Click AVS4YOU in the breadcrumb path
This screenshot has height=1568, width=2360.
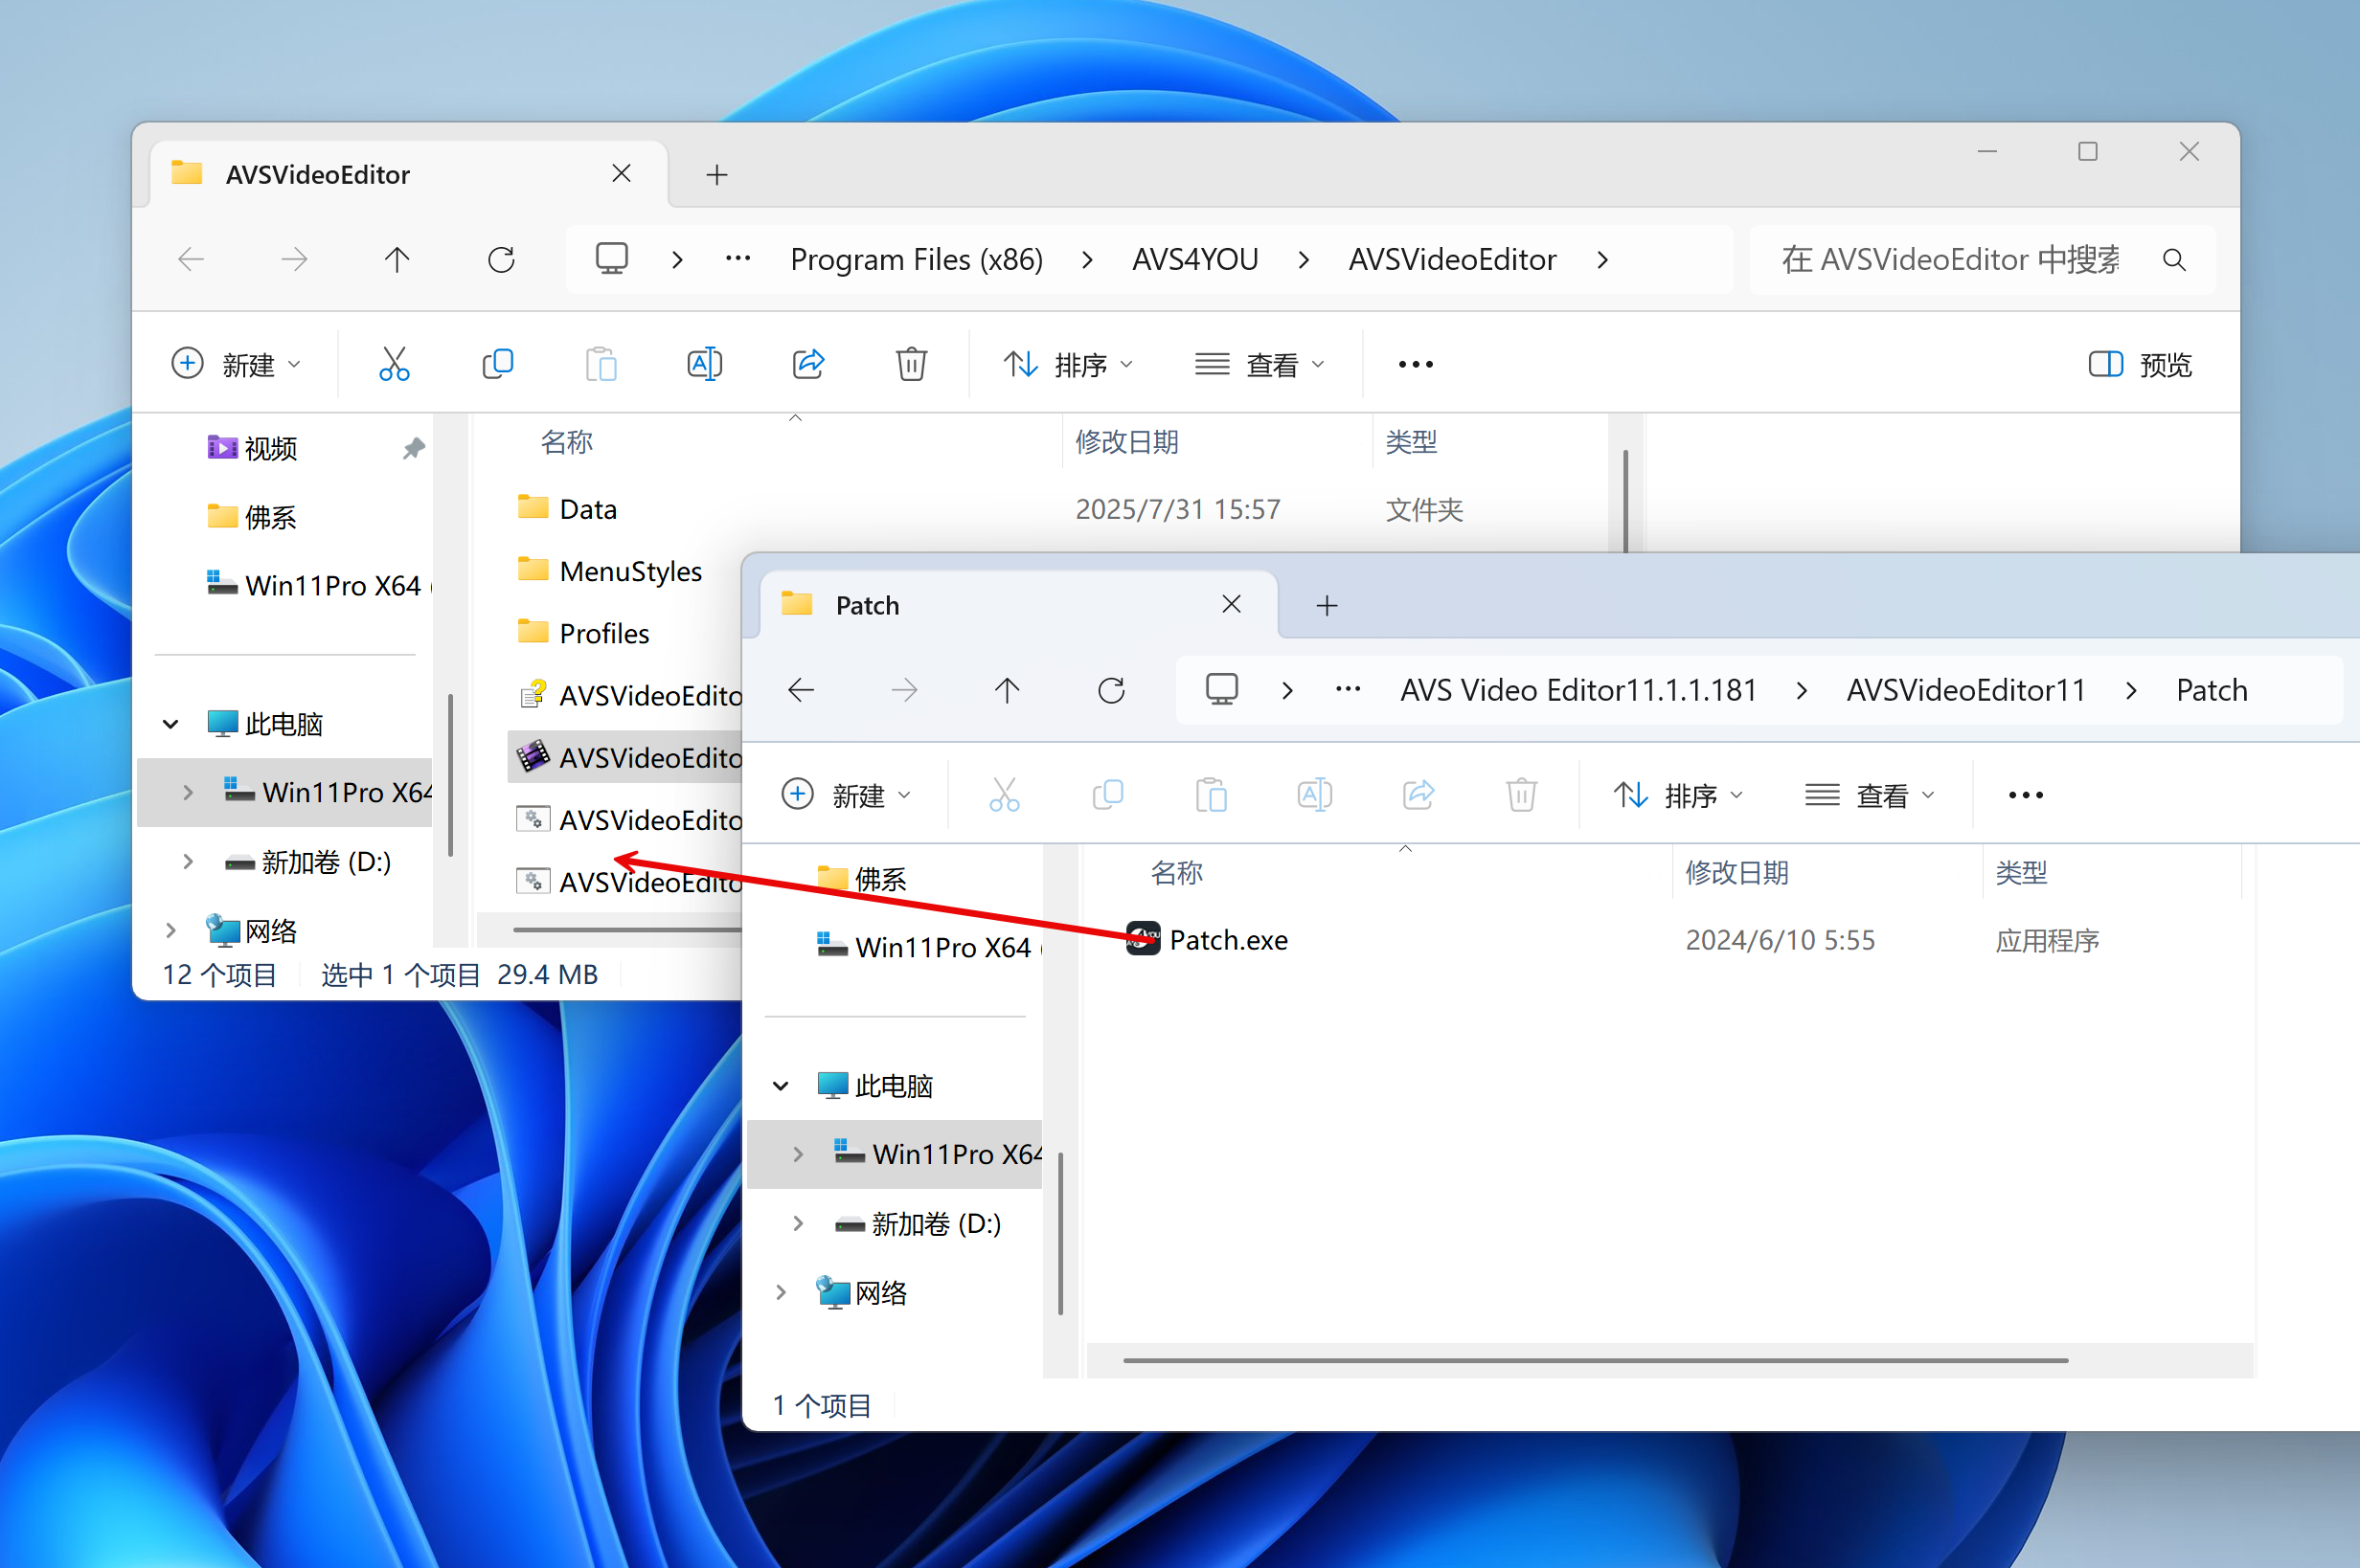(x=1194, y=260)
